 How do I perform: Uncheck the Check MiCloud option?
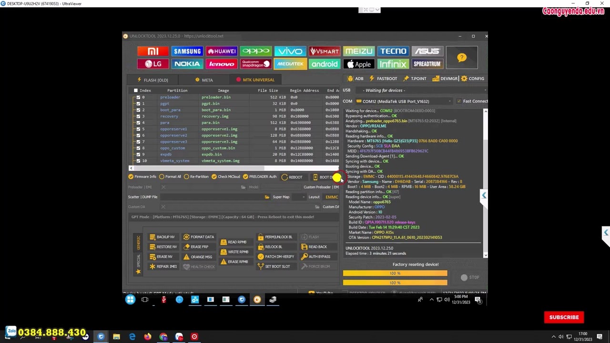tap(214, 177)
